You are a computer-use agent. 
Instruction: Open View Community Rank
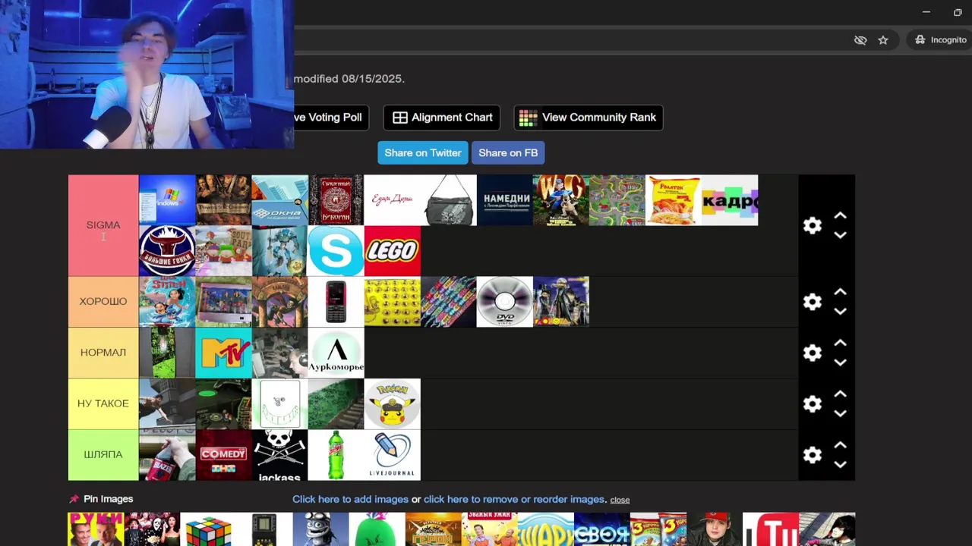[589, 118]
